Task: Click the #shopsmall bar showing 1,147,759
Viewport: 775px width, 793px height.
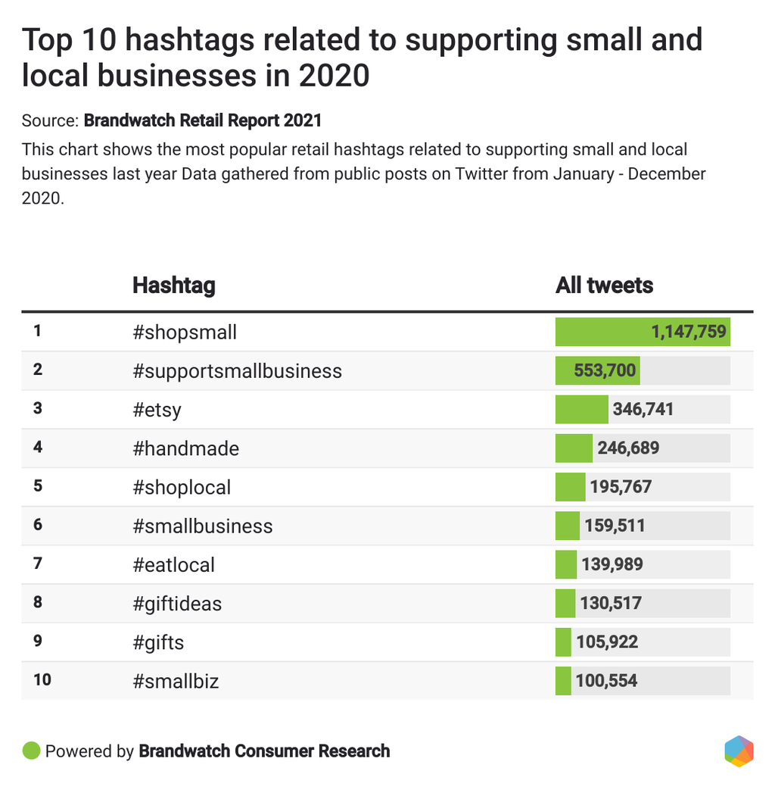Action: point(643,332)
